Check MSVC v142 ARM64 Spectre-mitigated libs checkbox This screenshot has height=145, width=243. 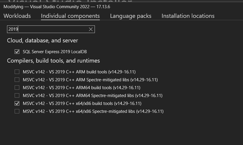17,96
